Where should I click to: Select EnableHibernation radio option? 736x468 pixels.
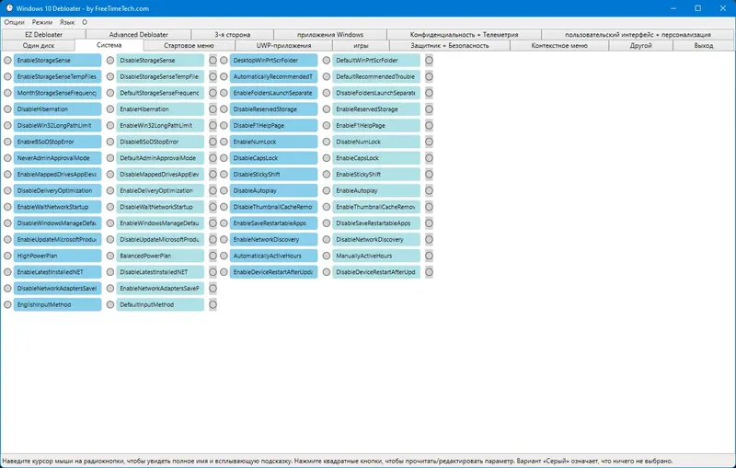click(x=110, y=109)
